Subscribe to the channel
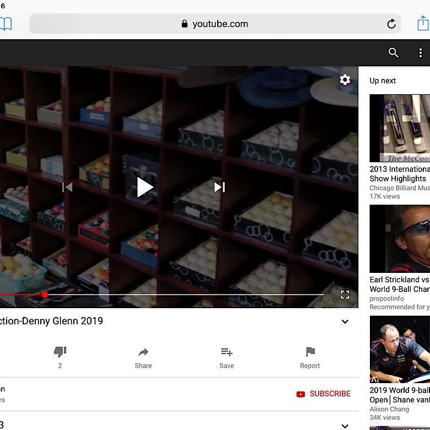The width and height of the screenshot is (430, 430). [x=324, y=394]
